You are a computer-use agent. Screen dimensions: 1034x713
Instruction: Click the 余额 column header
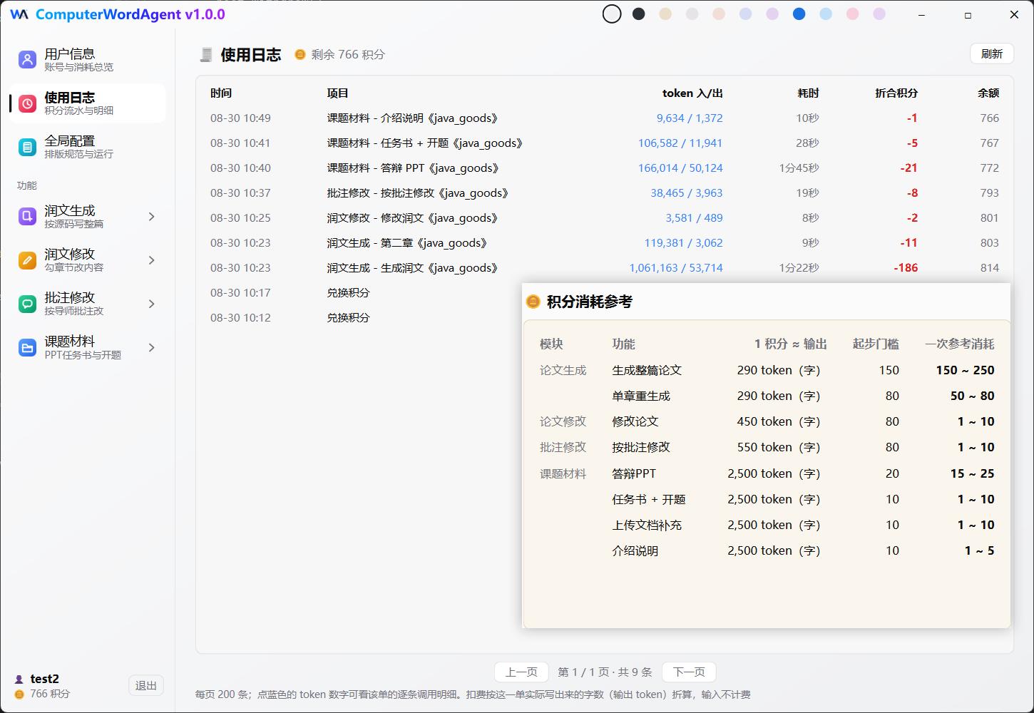click(x=988, y=93)
